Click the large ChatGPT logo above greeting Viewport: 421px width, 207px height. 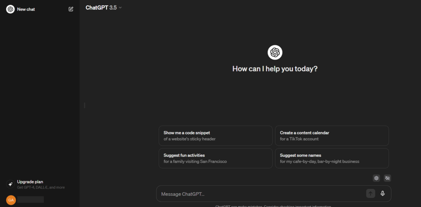coord(275,52)
